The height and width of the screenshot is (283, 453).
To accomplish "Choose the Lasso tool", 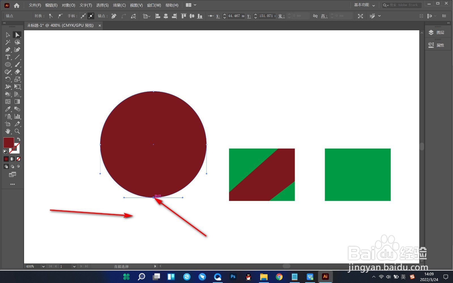I will 17,42.
